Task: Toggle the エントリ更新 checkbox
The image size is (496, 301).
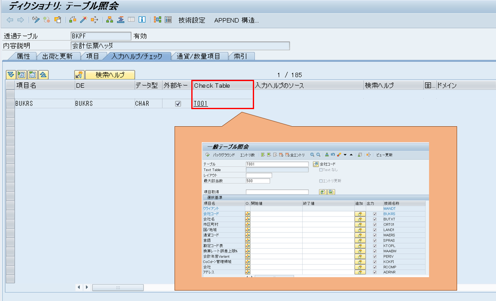Action: pos(321,181)
